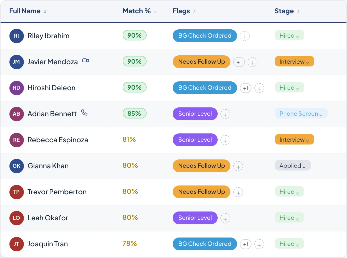The image size is (347, 258).
Task: Click the HD avatar for Hiroshi Deleon
Action: pos(17,88)
